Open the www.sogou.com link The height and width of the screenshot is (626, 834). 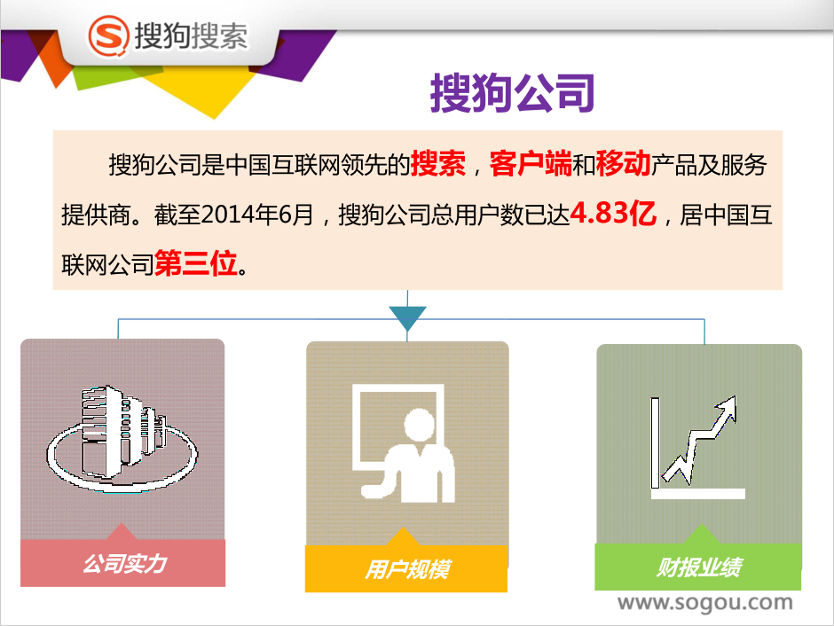[704, 603]
